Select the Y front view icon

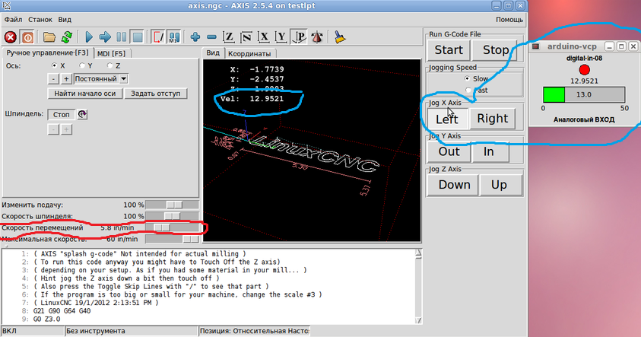281,37
